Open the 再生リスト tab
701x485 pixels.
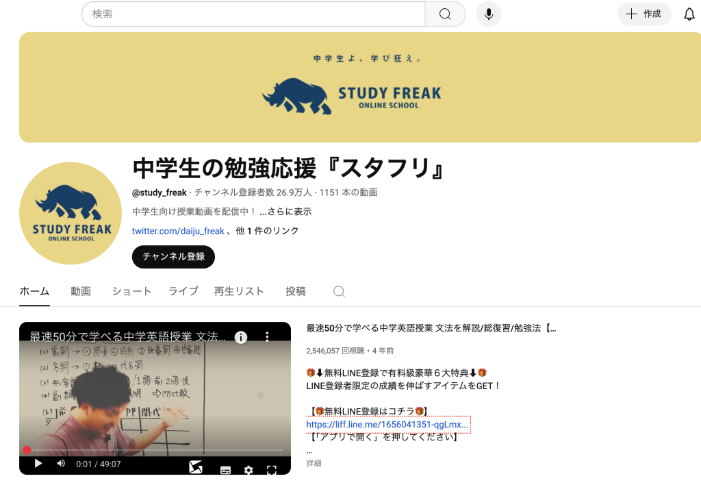239,291
